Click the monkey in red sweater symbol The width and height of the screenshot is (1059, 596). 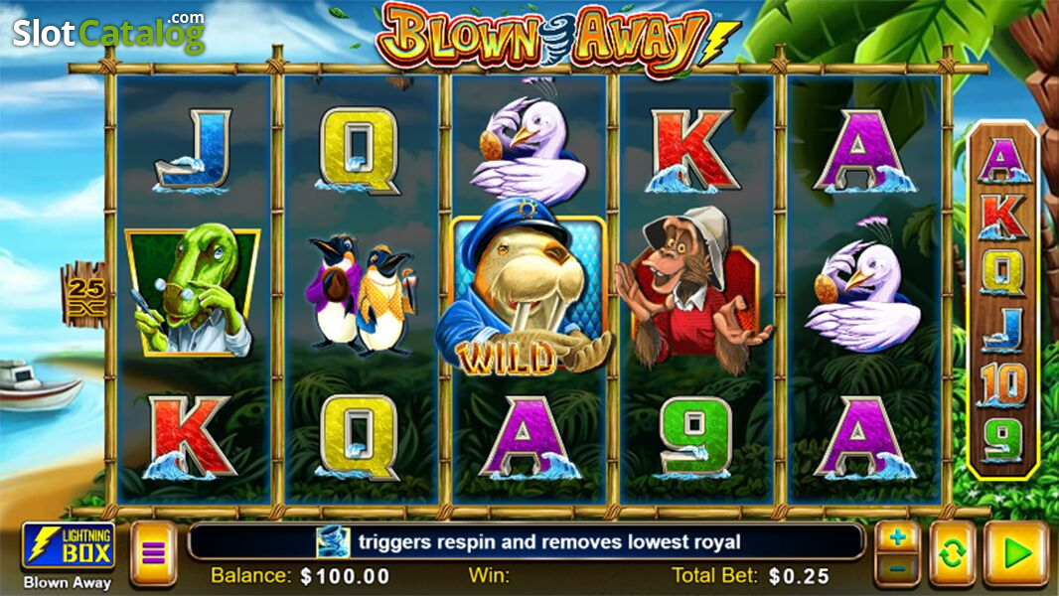click(x=692, y=290)
